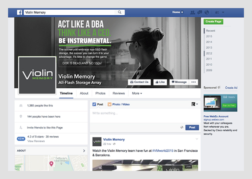252x179 pixels.
Task: Click the Sign Up Free ad button
Action: [x=229, y=106]
